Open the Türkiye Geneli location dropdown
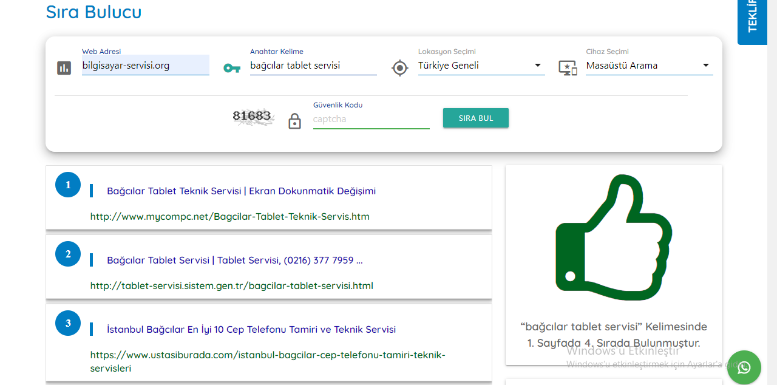This screenshot has height=385, width=777. click(481, 66)
